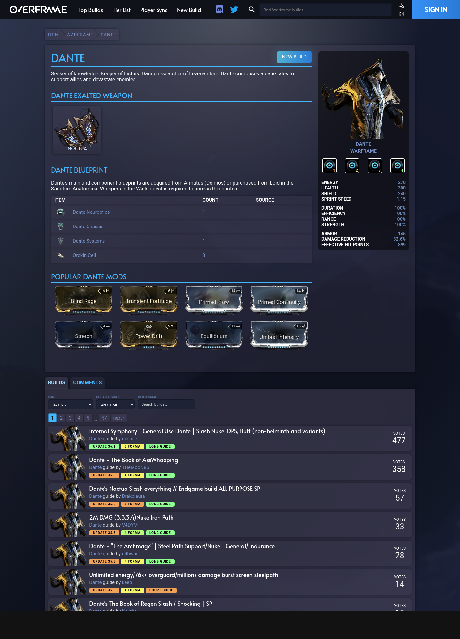Open the language translate icon
The width and height of the screenshot is (460, 639).
tap(402, 6)
